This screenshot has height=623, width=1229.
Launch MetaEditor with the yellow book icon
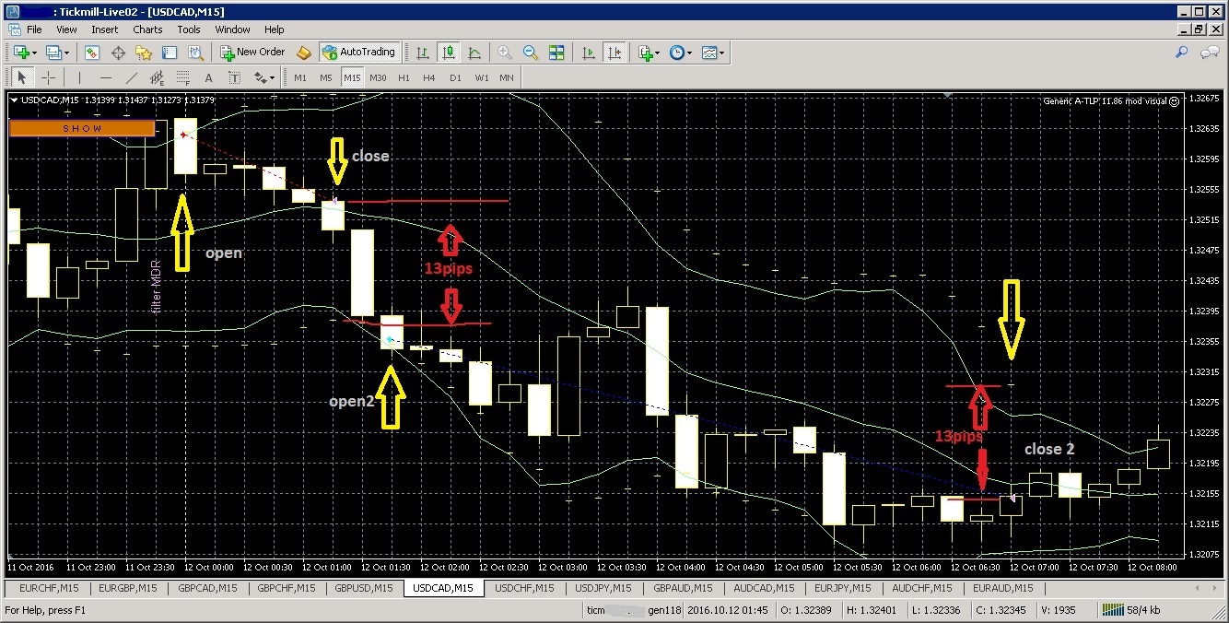[x=303, y=53]
